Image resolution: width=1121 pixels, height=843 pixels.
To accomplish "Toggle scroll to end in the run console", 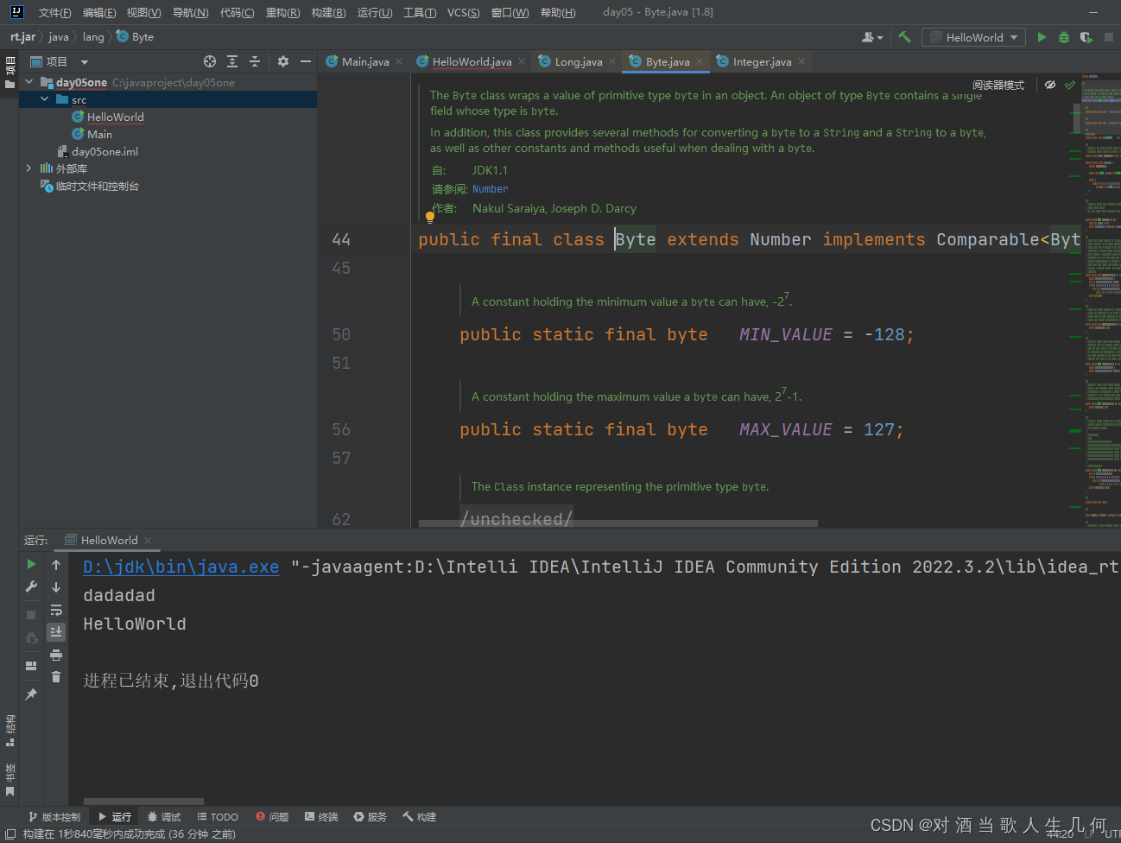I will 56,632.
